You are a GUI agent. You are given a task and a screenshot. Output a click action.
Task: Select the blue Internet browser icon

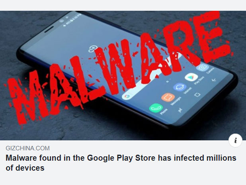click(180, 87)
